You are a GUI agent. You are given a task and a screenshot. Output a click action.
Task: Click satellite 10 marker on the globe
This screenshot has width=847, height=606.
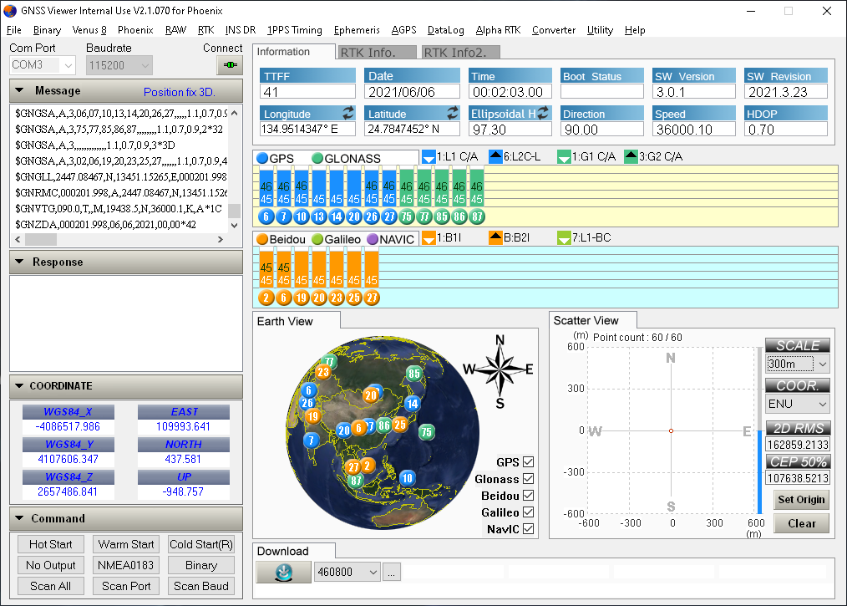click(408, 478)
